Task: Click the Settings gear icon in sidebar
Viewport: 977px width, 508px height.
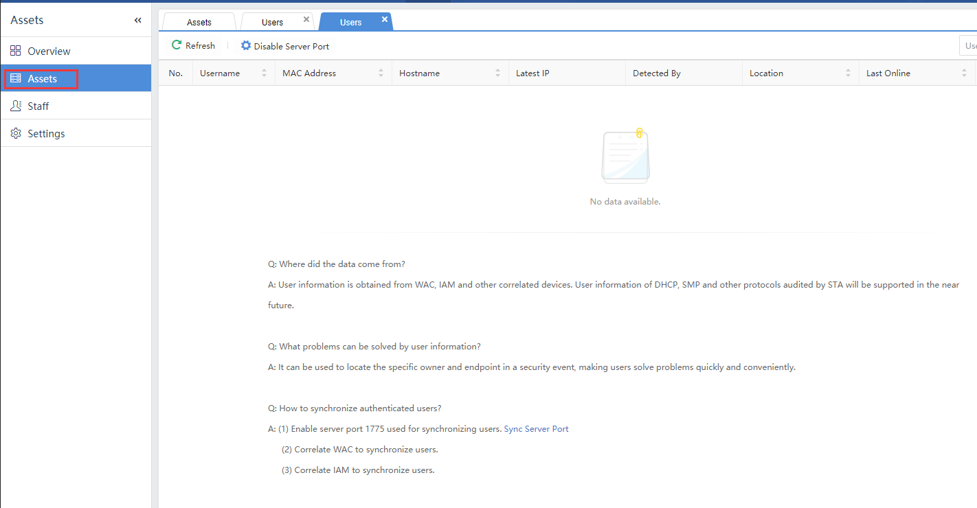Action: point(15,133)
